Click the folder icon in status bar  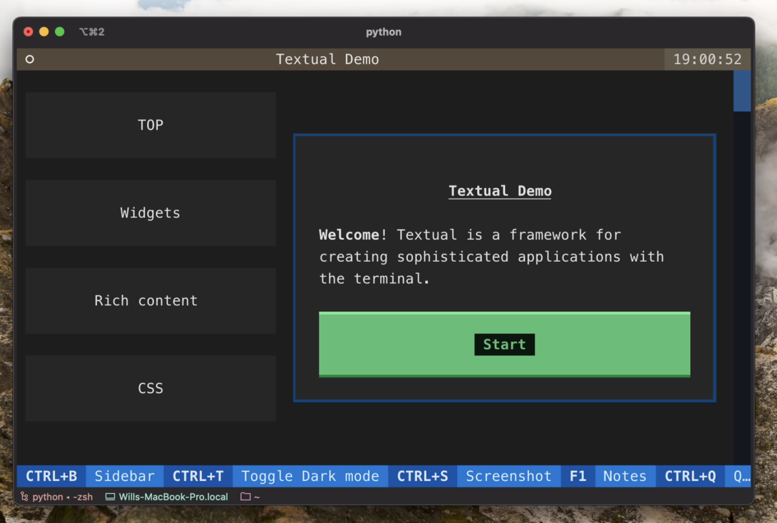tap(245, 497)
